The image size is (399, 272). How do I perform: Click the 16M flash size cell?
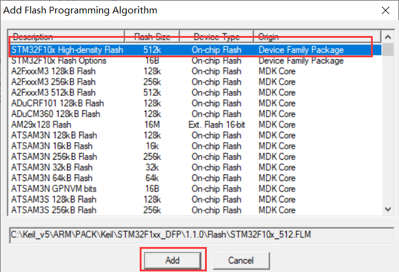pos(152,124)
